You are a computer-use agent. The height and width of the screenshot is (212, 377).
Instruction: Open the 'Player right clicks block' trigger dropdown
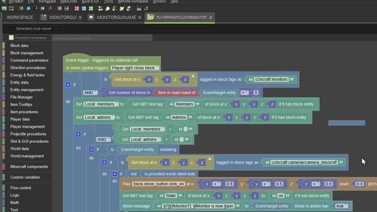coord(135,68)
